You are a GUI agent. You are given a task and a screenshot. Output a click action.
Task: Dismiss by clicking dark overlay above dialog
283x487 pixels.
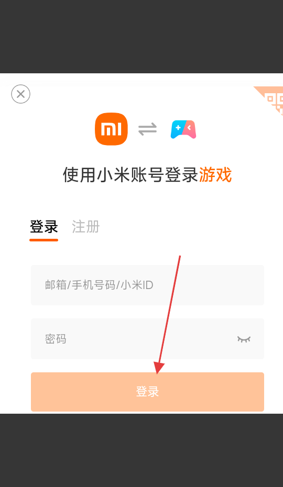point(141,36)
